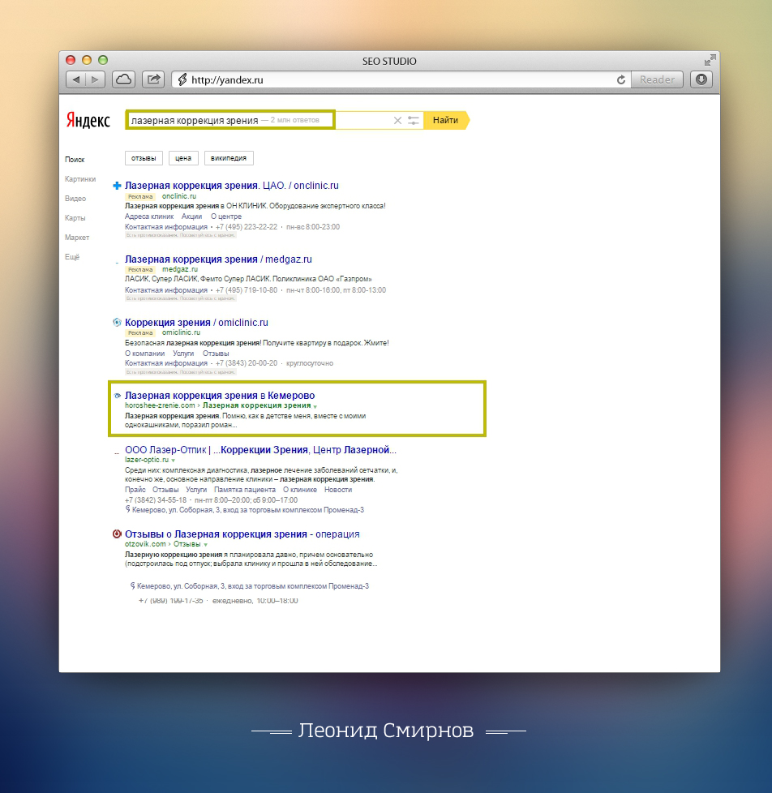The width and height of the screenshot is (772, 793).
Task: Open the О компании sitelink
Action: (x=144, y=354)
